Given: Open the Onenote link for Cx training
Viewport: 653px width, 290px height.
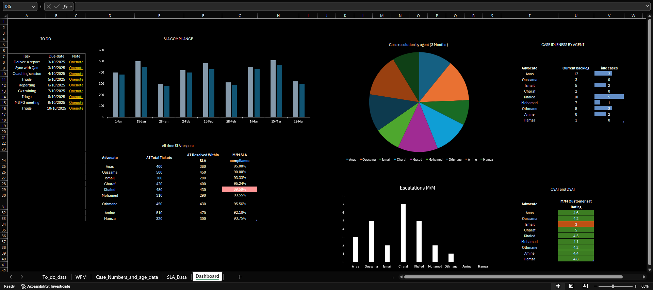Looking at the screenshot, I should pyautogui.click(x=76, y=91).
